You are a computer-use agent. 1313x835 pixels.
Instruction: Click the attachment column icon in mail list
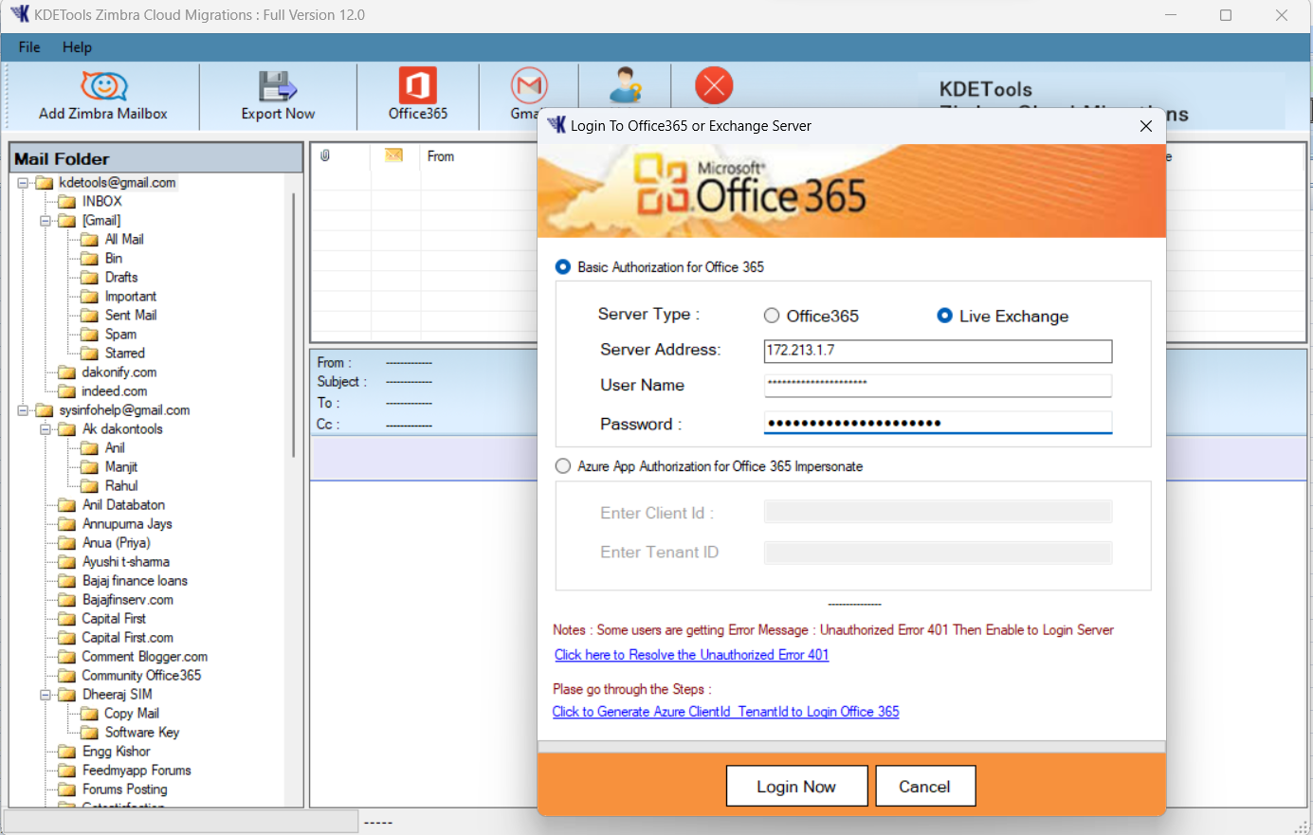[325, 155]
